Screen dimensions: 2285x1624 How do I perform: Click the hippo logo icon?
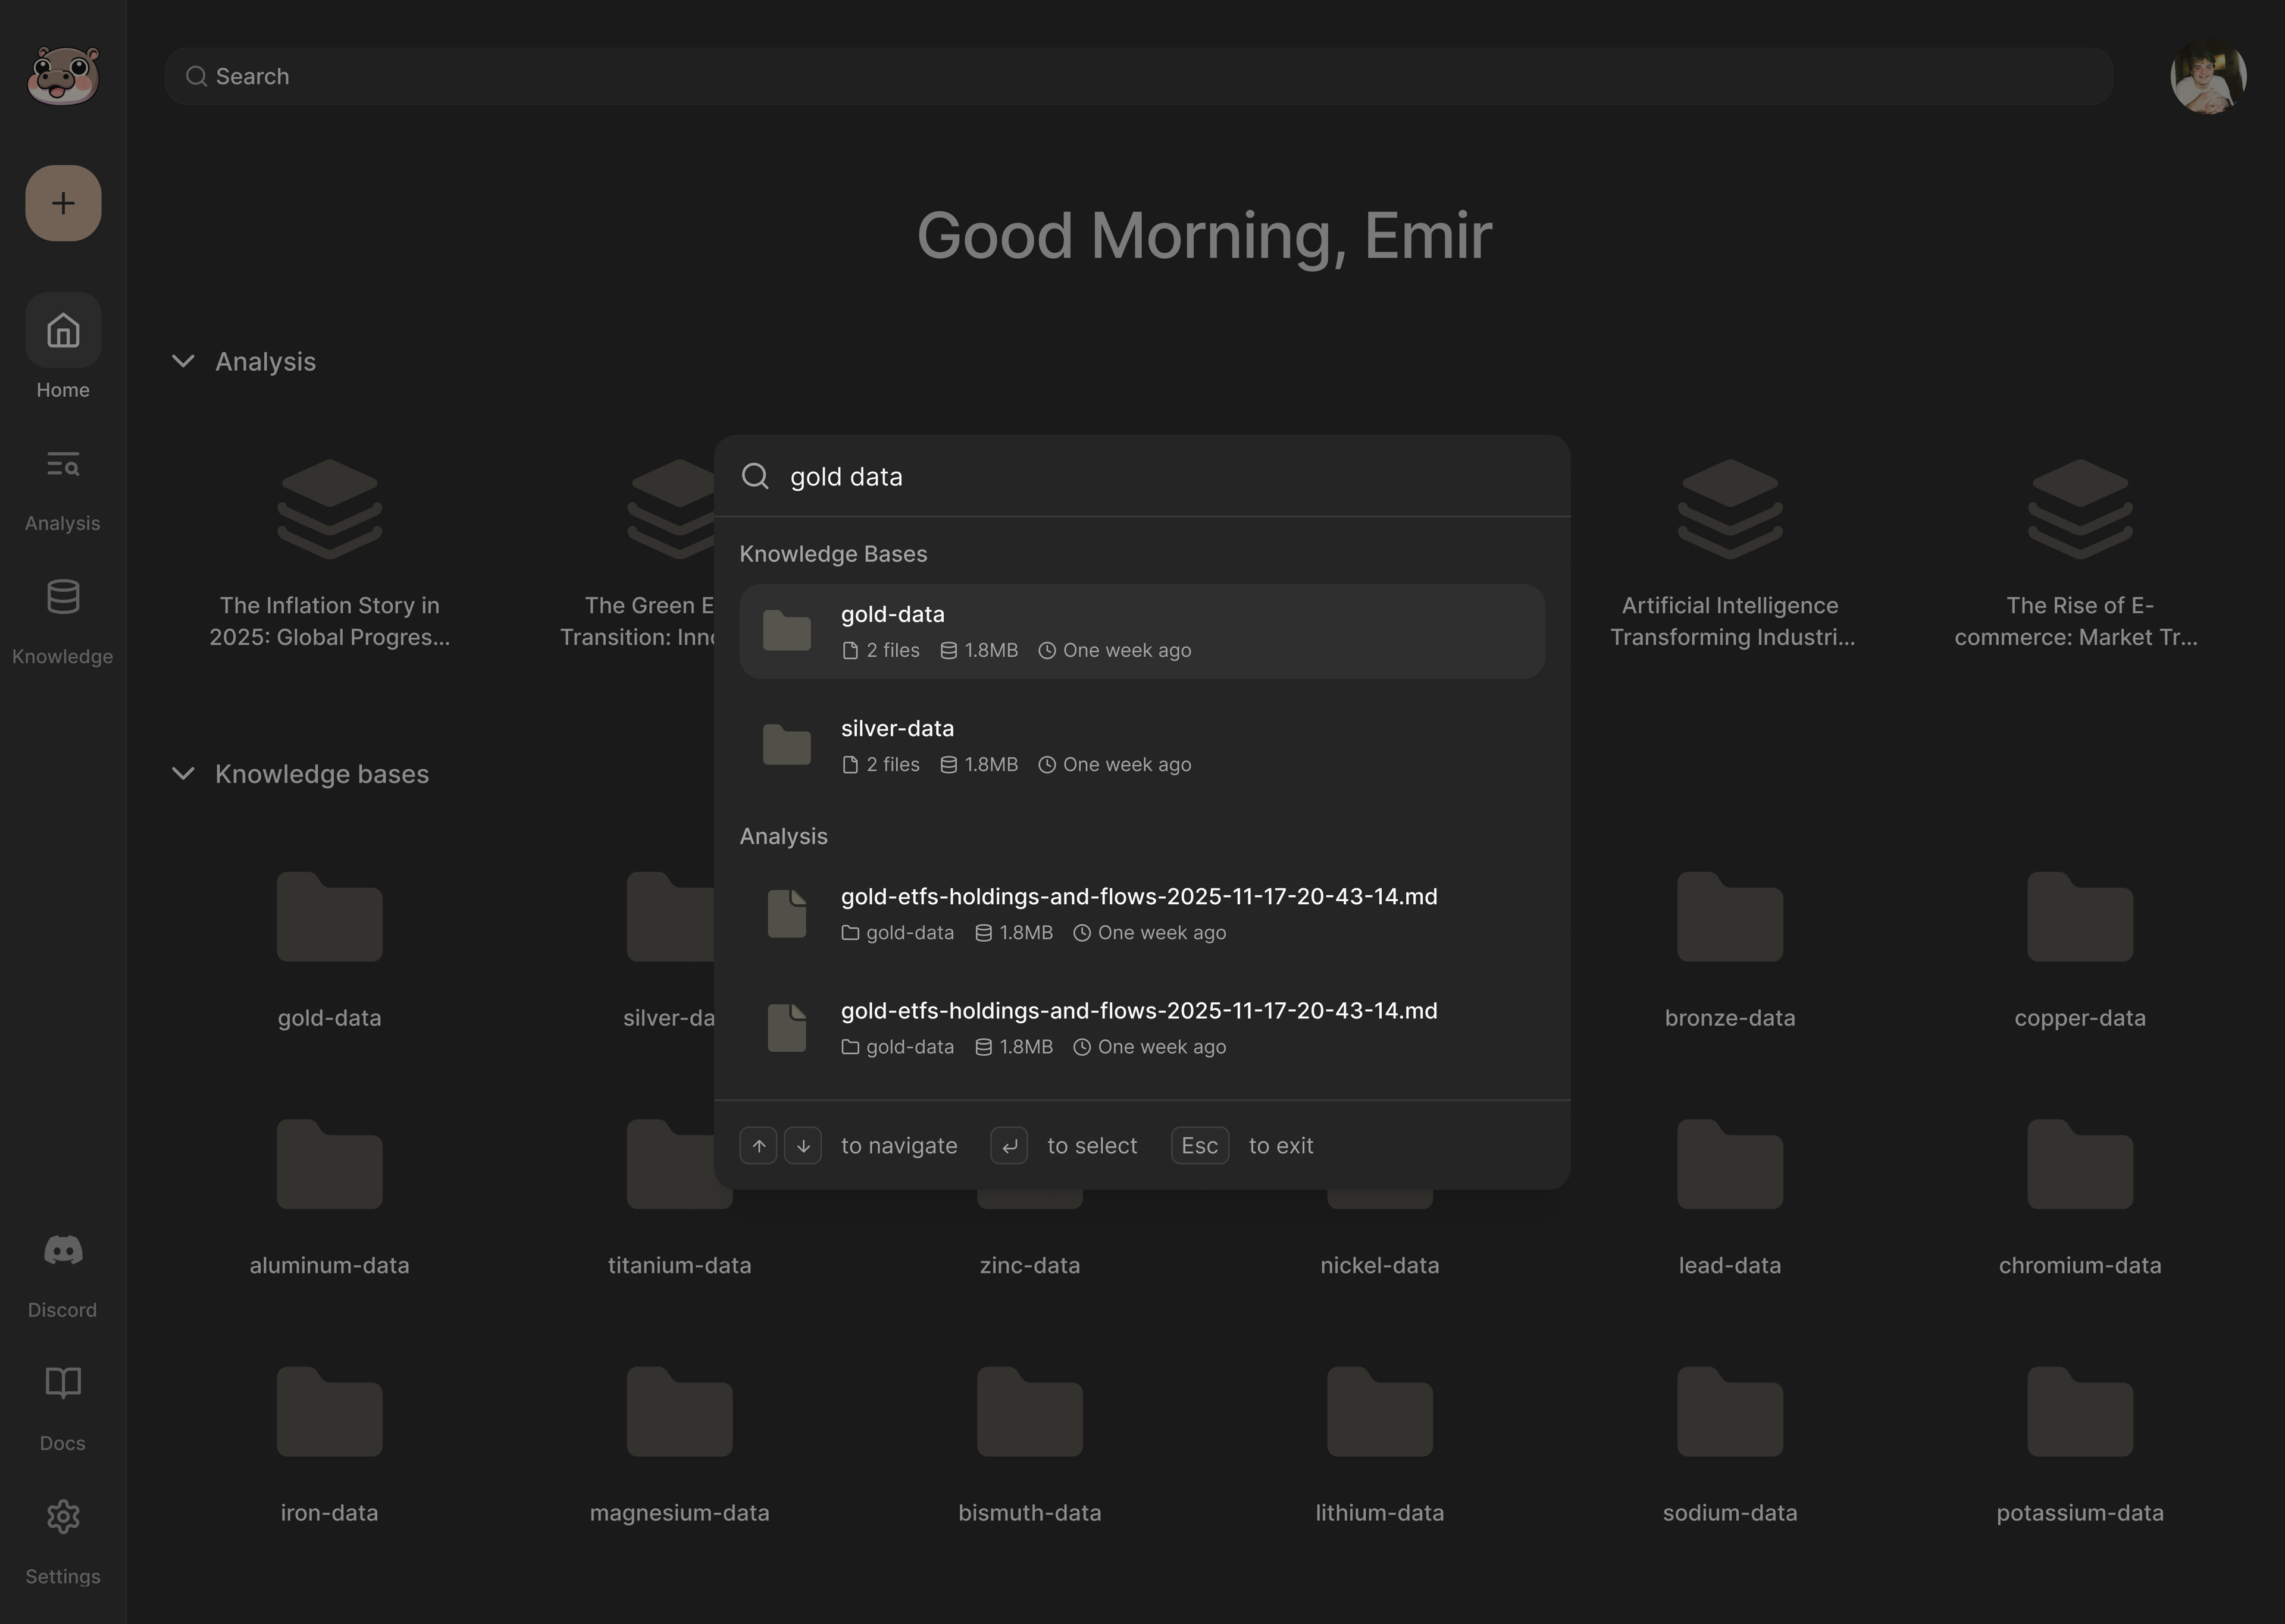pos(63,76)
